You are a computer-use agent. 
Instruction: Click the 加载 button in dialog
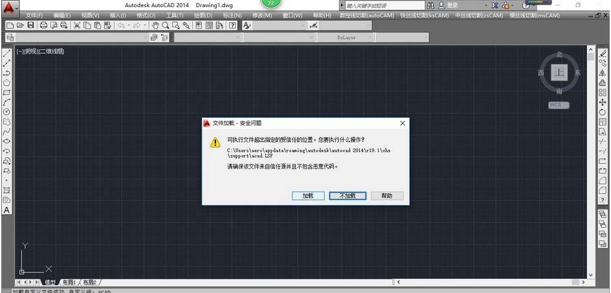coord(308,196)
